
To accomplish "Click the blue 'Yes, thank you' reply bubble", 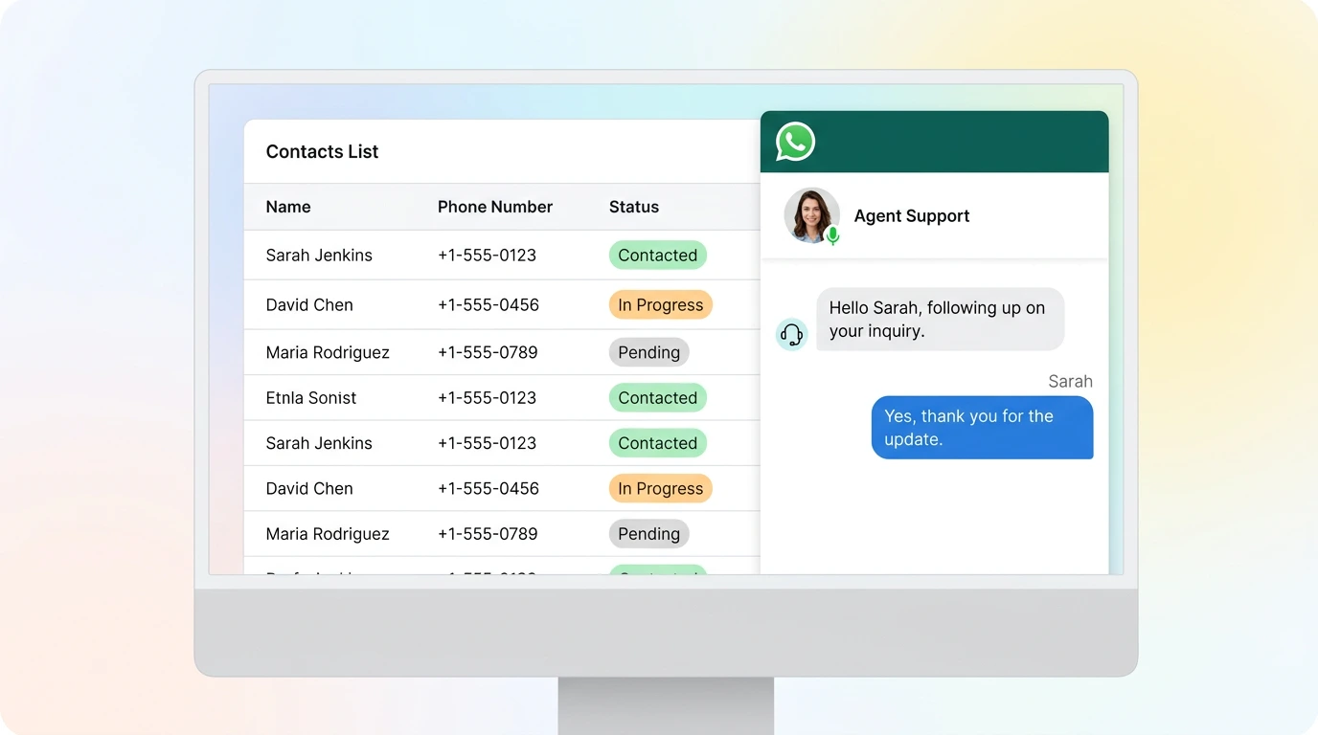I will (982, 428).
